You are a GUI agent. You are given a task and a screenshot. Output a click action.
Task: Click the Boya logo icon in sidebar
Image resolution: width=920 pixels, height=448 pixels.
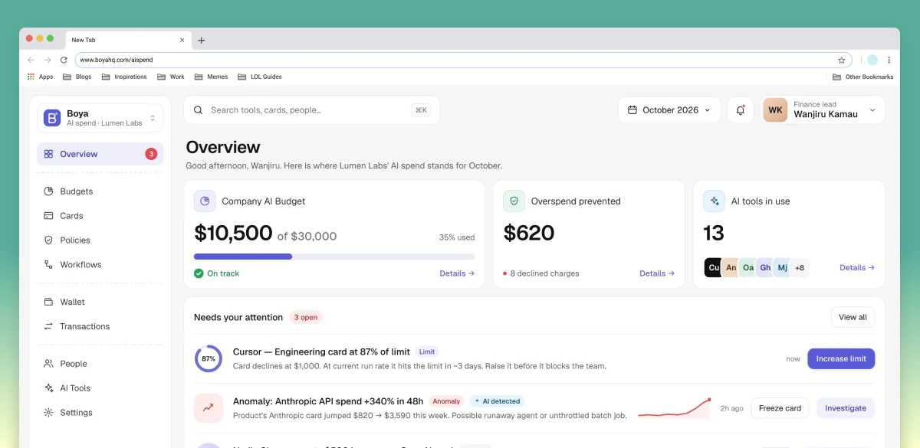[52, 118]
